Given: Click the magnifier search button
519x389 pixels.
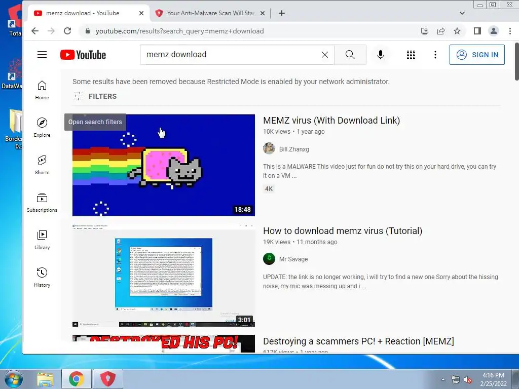Looking at the screenshot, I should click(x=350, y=55).
